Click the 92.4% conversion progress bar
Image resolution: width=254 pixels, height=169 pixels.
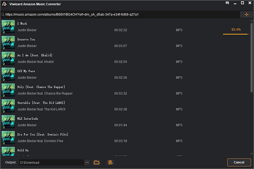click(x=236, y=34)
